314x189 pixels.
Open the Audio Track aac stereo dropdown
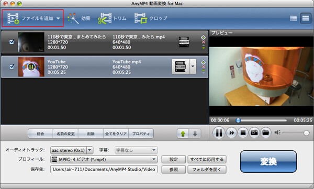pos(72,150)
